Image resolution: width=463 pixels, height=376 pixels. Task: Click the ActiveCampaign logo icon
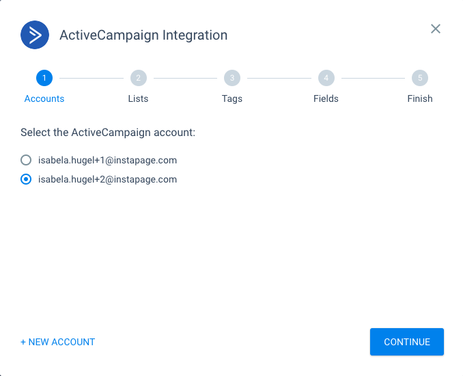35,35
